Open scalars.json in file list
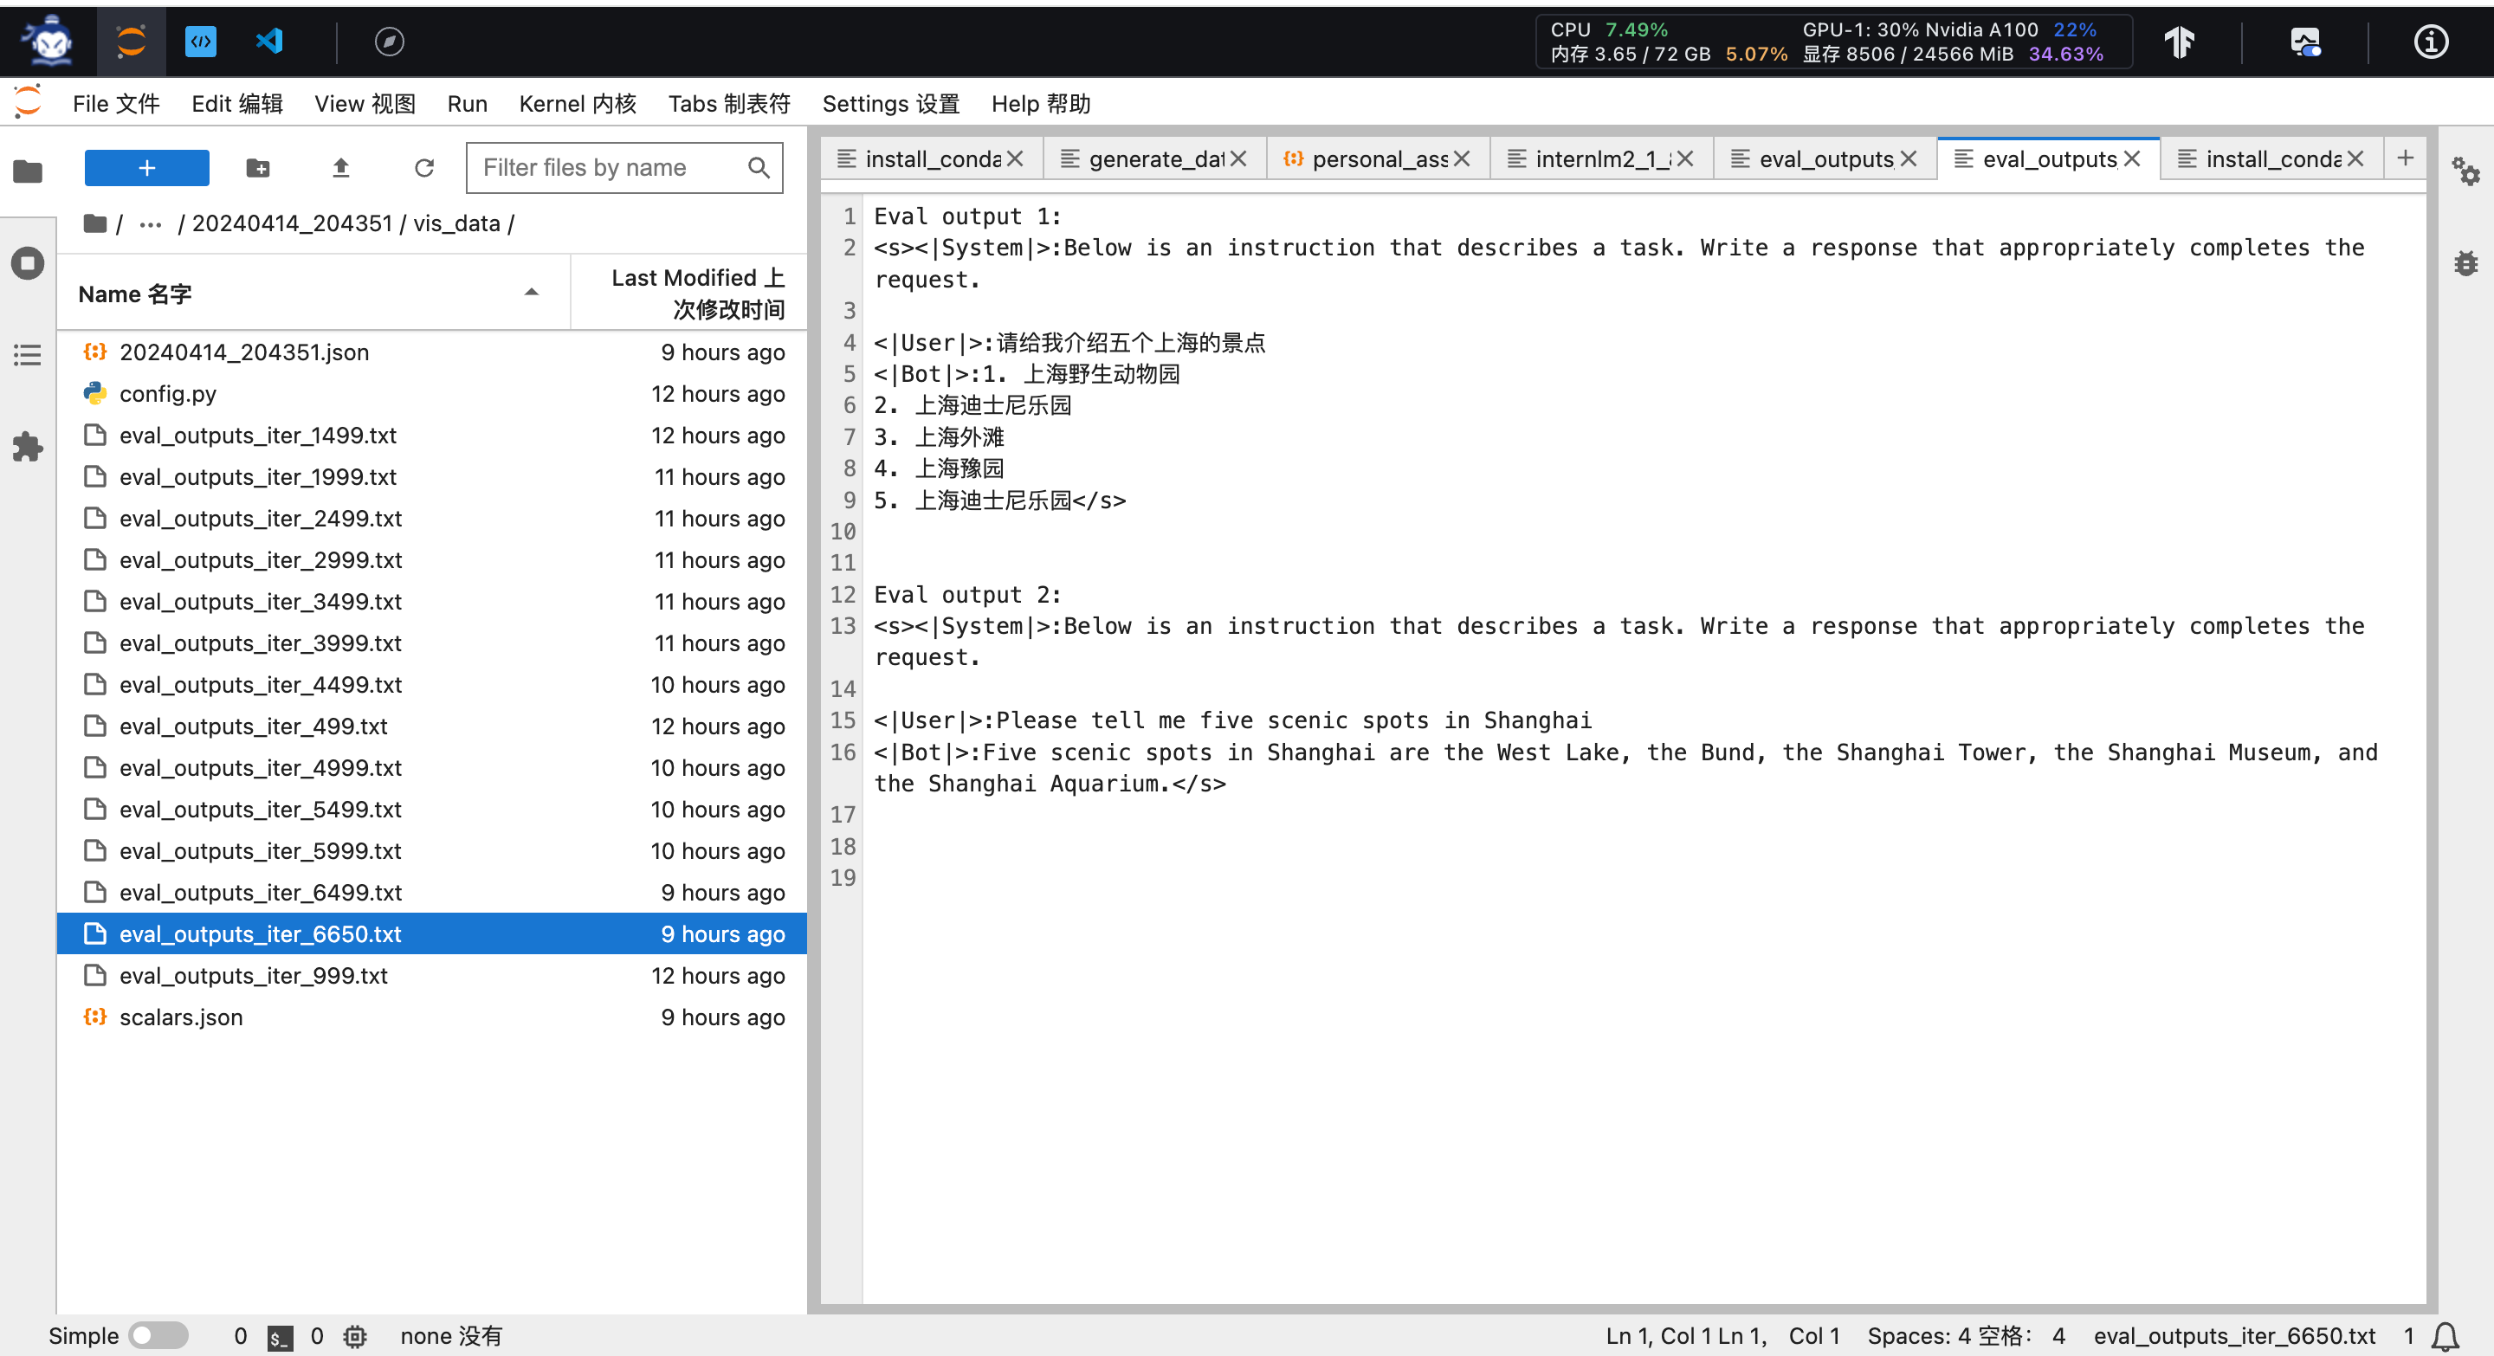The image size is (2494, 1356). point(181,1017)
